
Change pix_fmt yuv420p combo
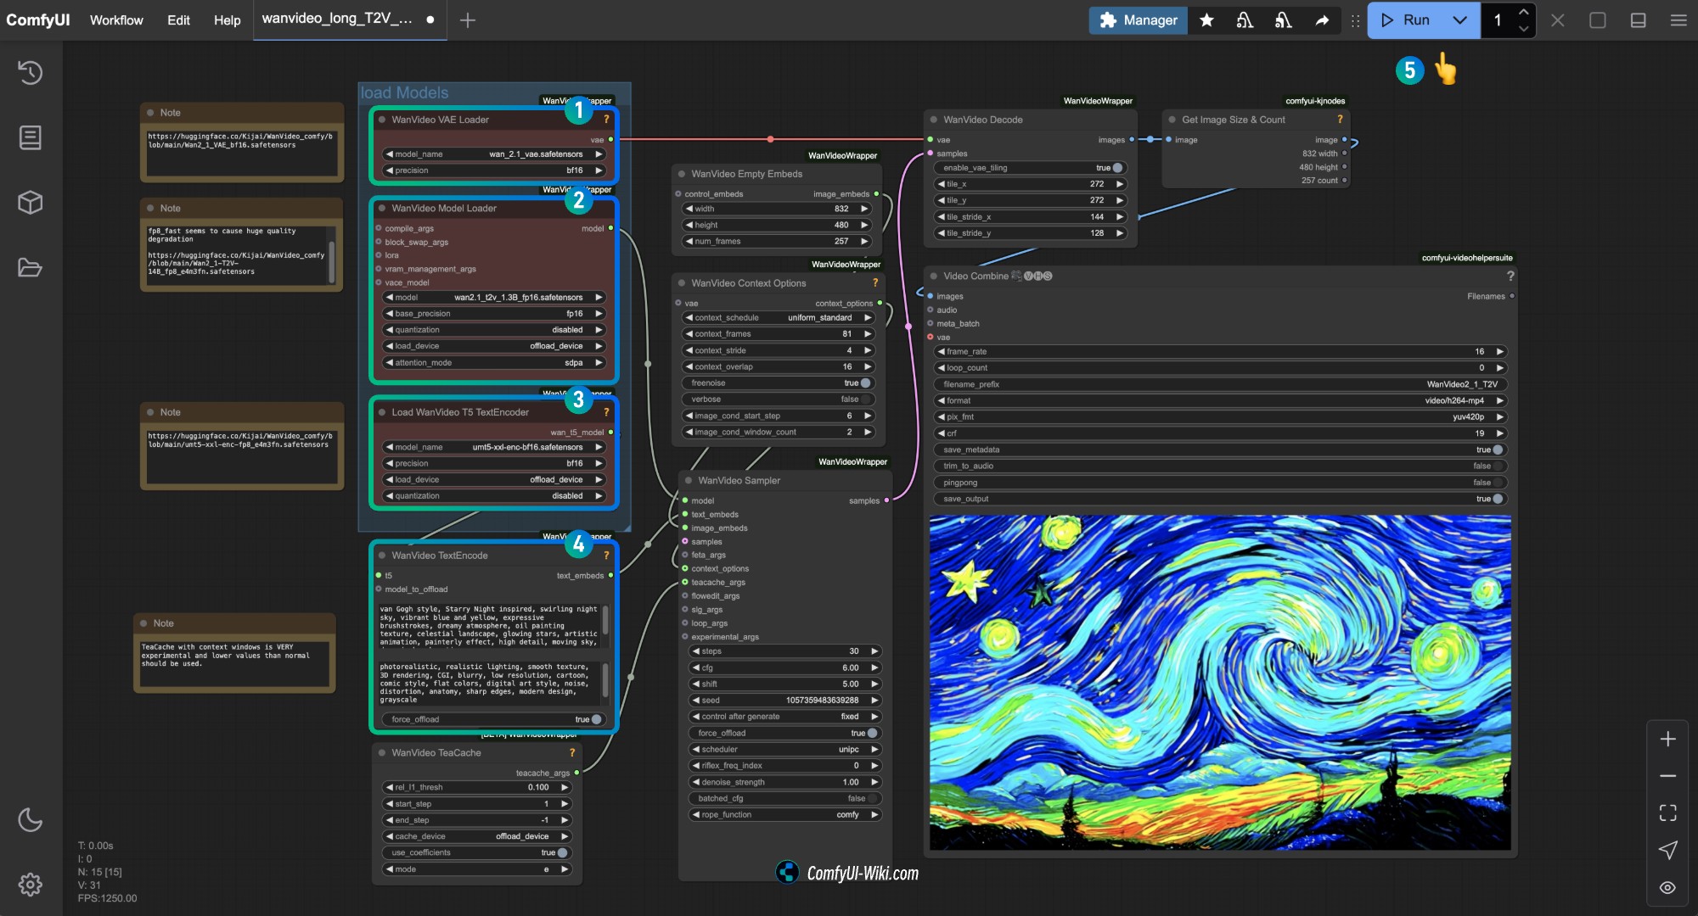1220,416
